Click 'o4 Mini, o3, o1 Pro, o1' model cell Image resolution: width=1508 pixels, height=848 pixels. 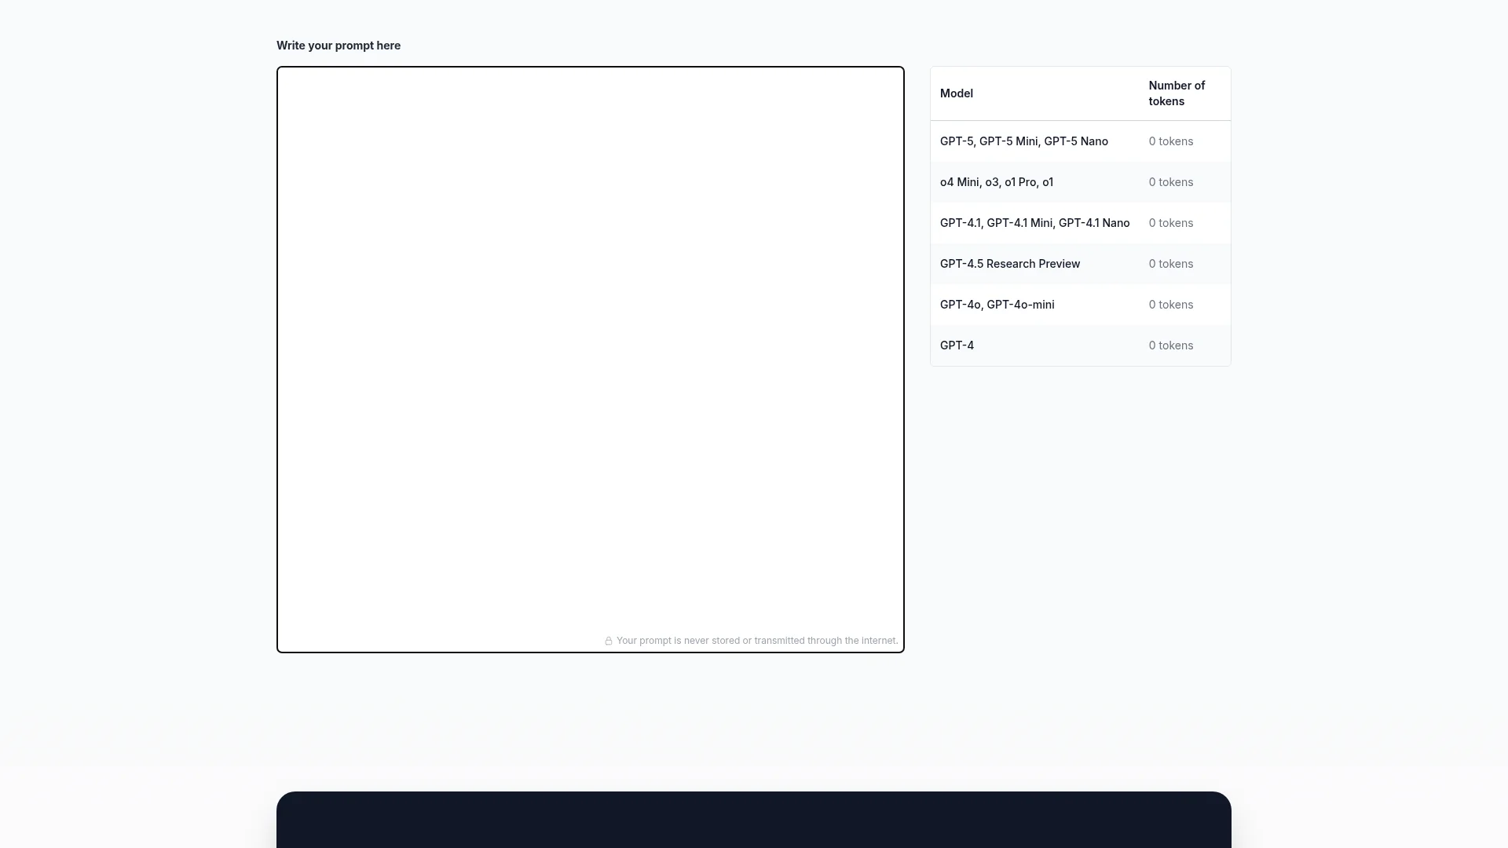click(x=997, y=182)
